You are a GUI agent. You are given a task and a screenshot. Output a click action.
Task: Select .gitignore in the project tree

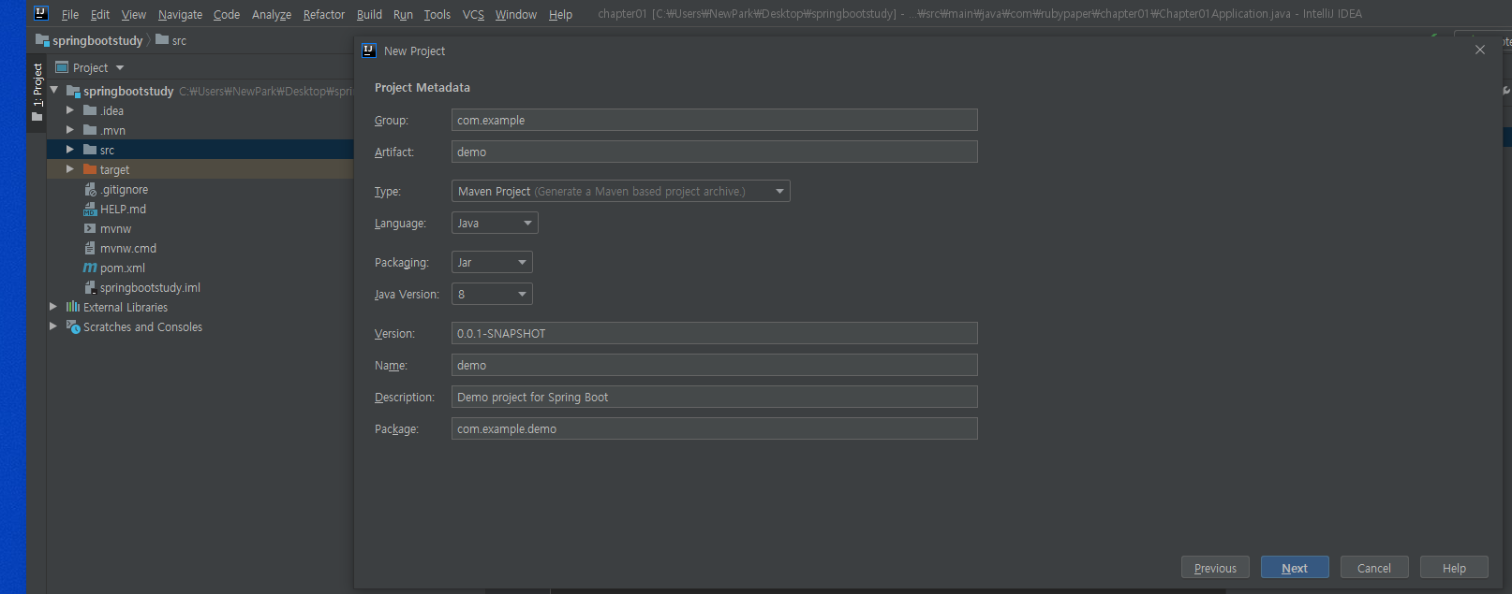tap(124, 189)
